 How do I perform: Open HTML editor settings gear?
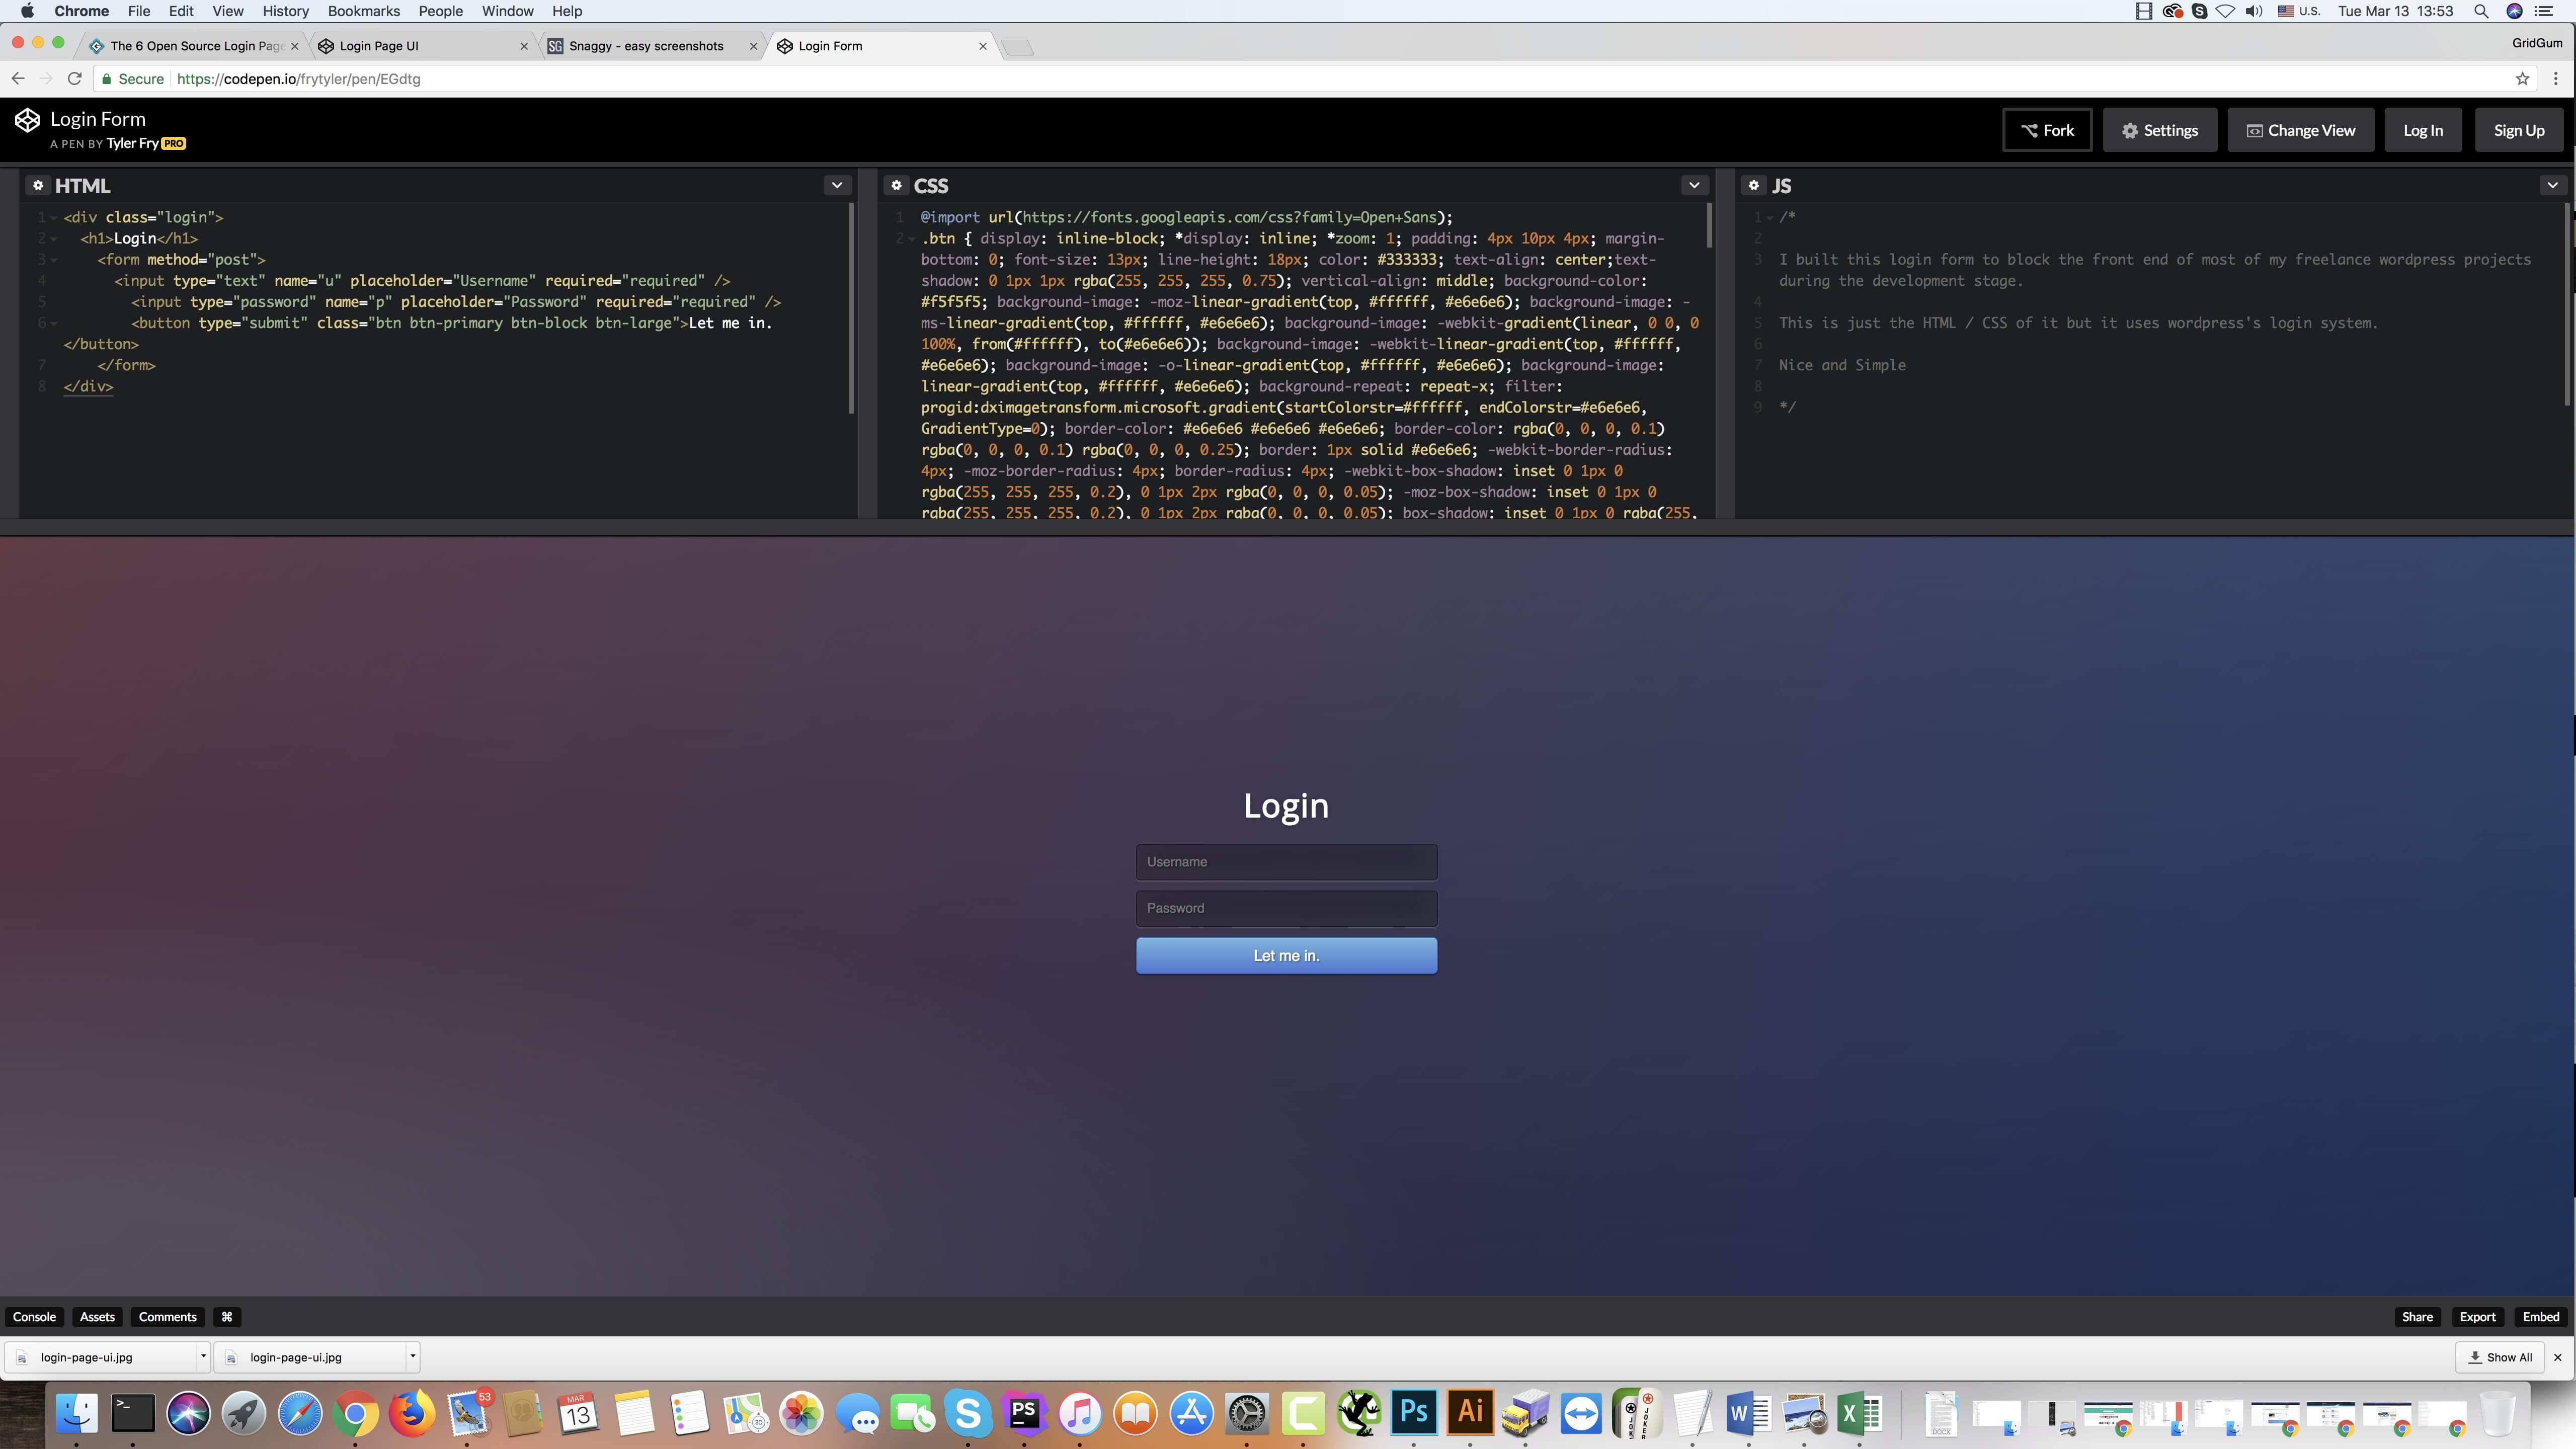point(38,186)
